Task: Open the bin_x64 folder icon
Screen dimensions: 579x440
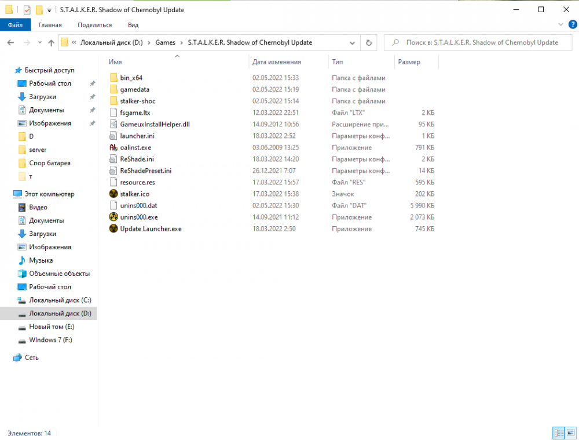Action: [x=113, y=78]
